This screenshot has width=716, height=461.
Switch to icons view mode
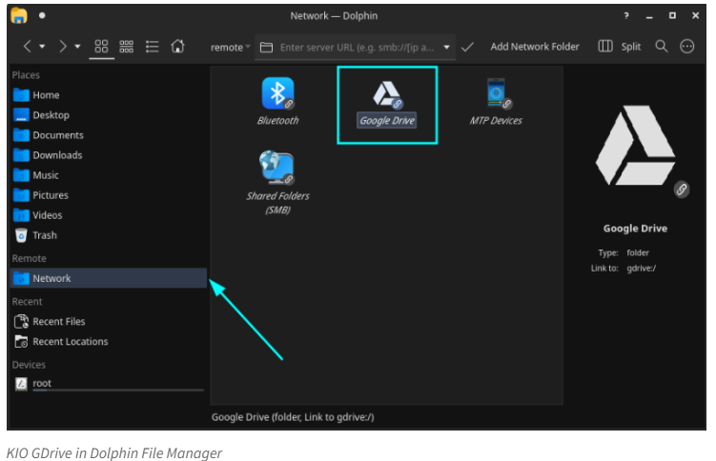[x=102, y=47]
